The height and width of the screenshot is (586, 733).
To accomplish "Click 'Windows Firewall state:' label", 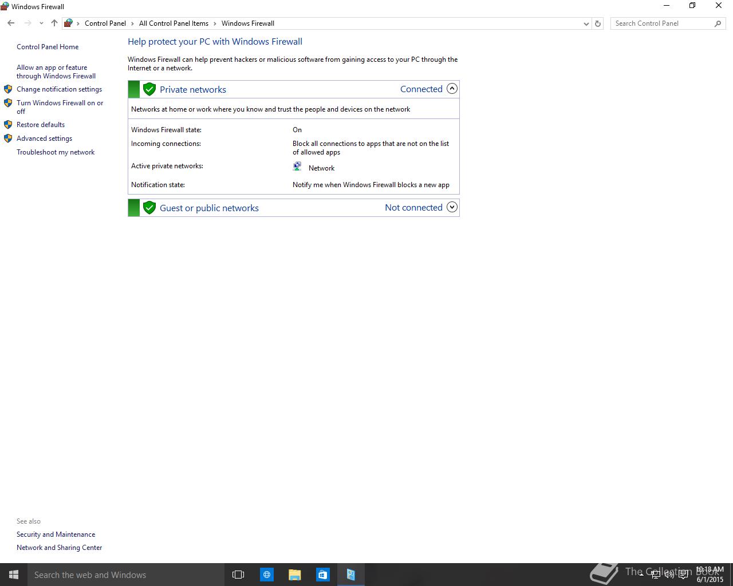I will pyautogui.click(x=166, y=130).
